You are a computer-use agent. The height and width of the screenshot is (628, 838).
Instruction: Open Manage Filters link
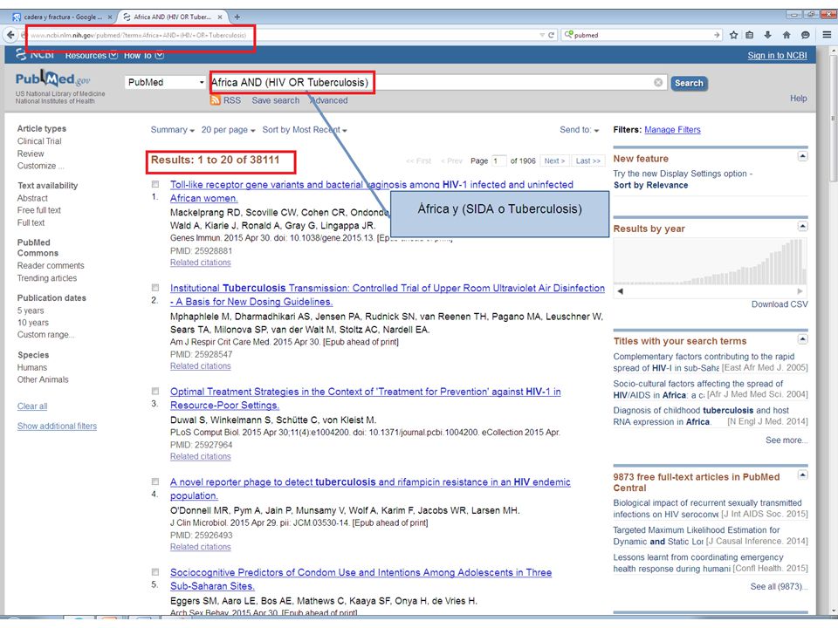[x=672, y=130]
